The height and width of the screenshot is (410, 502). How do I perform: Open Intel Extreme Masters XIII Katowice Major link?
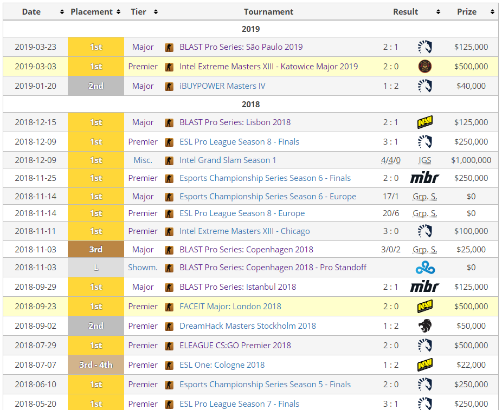[x=268, y=67]
